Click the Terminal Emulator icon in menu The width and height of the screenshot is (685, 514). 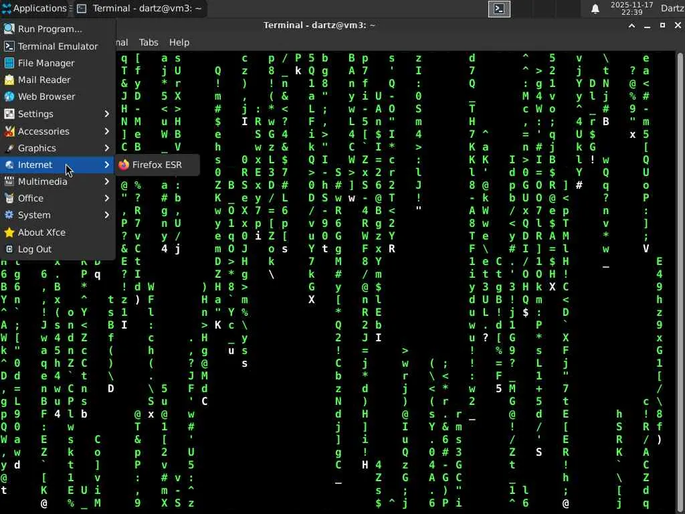point(9,46)
